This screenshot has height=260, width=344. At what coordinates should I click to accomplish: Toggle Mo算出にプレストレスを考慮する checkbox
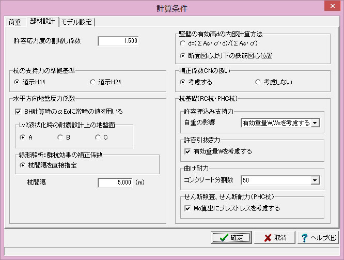232,208
